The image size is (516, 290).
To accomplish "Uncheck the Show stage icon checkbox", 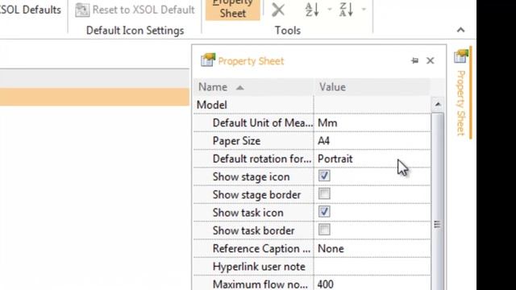I will (x=324, y=176).
